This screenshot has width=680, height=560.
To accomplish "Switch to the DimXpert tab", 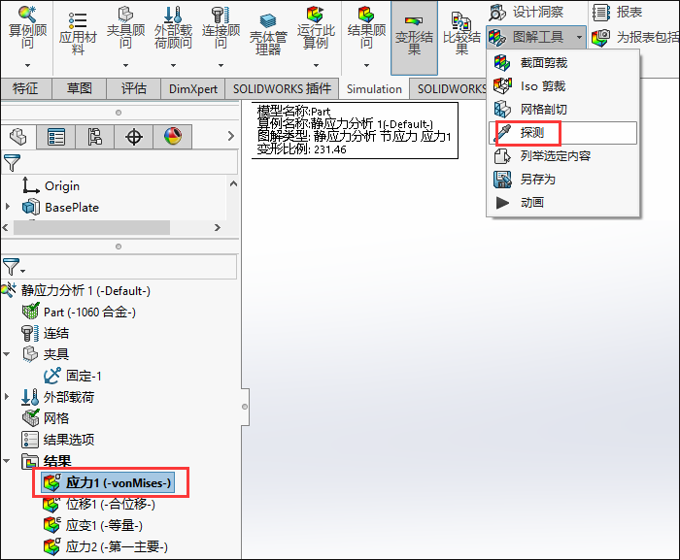I will 193,89.
